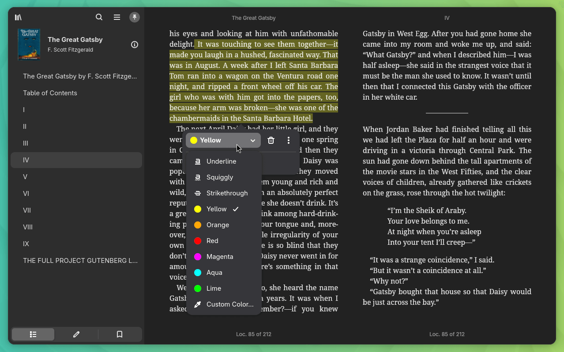Screen dimensions: 564x352
Task: Show book info via the info icon
Action: pos(135,45)
